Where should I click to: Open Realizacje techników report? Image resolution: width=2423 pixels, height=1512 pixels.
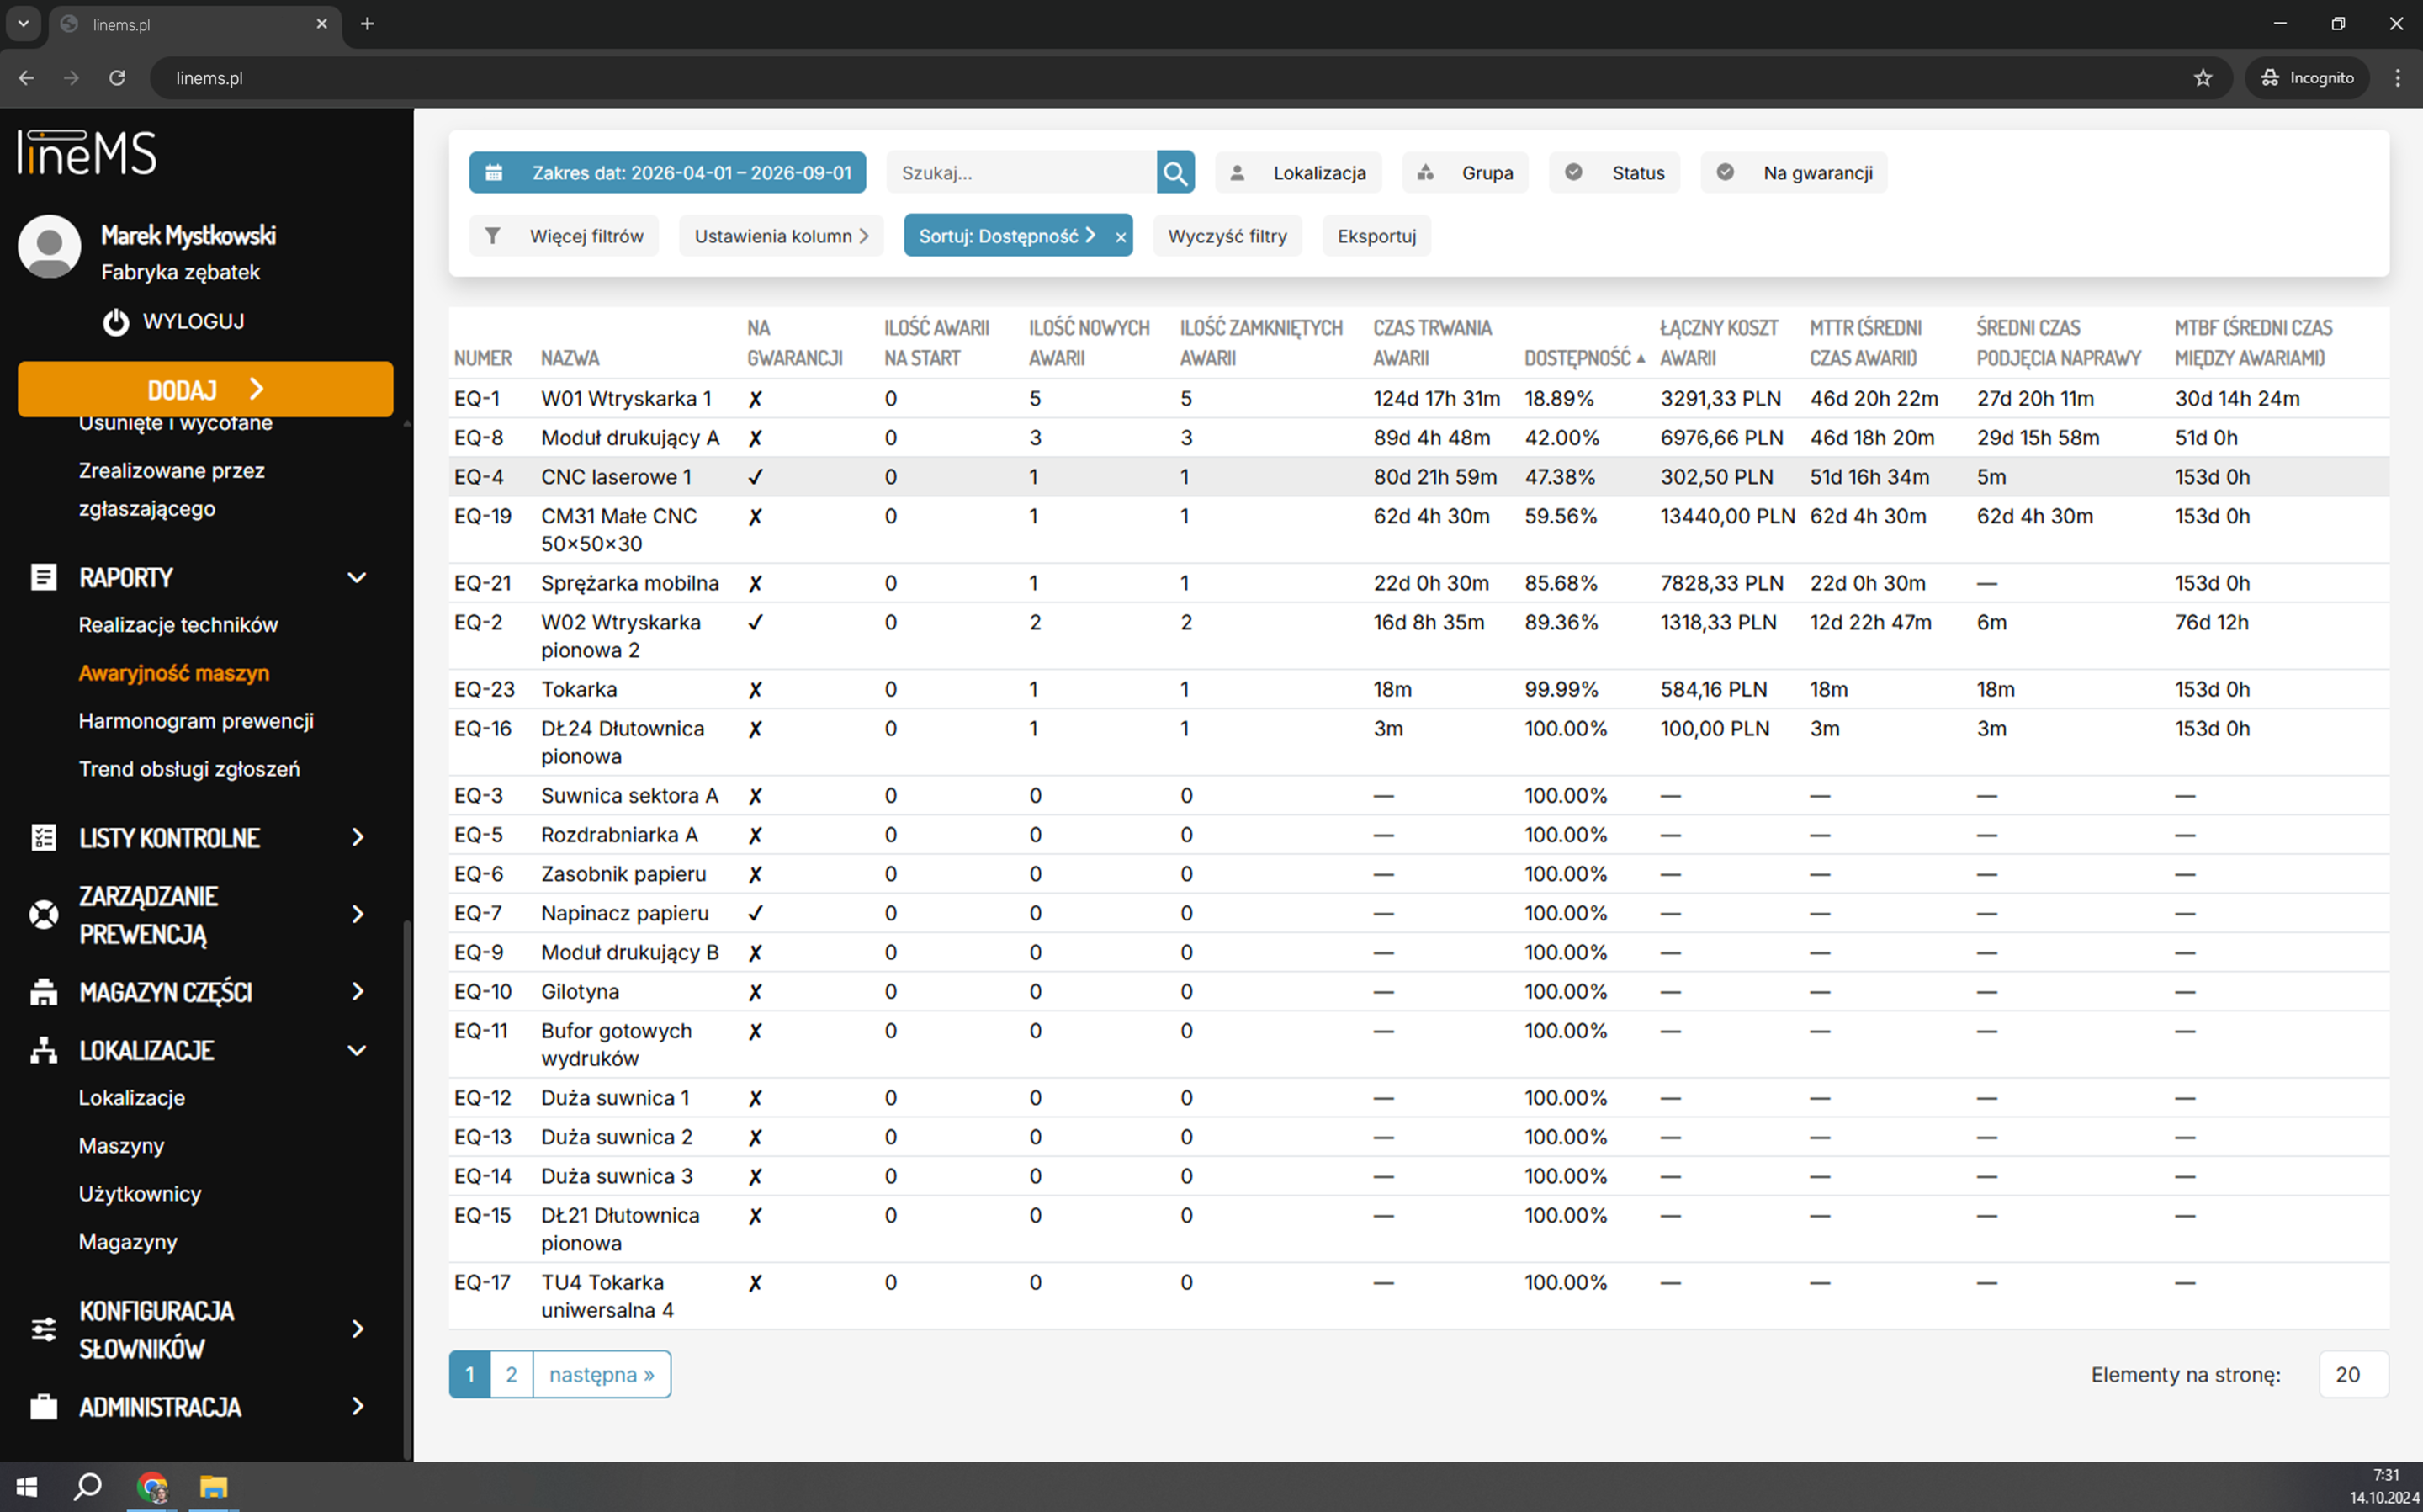[x=178, y=625]
